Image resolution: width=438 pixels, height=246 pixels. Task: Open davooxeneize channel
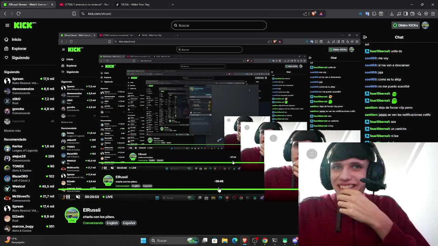coord(29,91)
